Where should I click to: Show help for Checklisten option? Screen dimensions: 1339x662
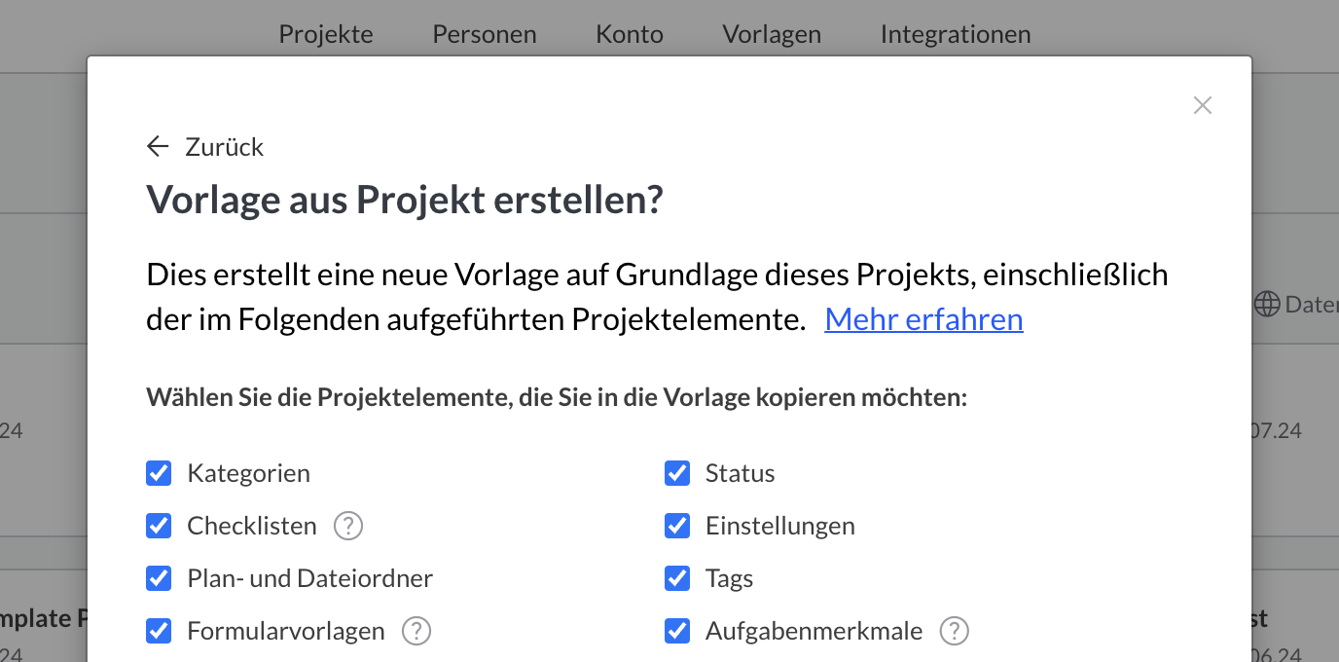348,527
